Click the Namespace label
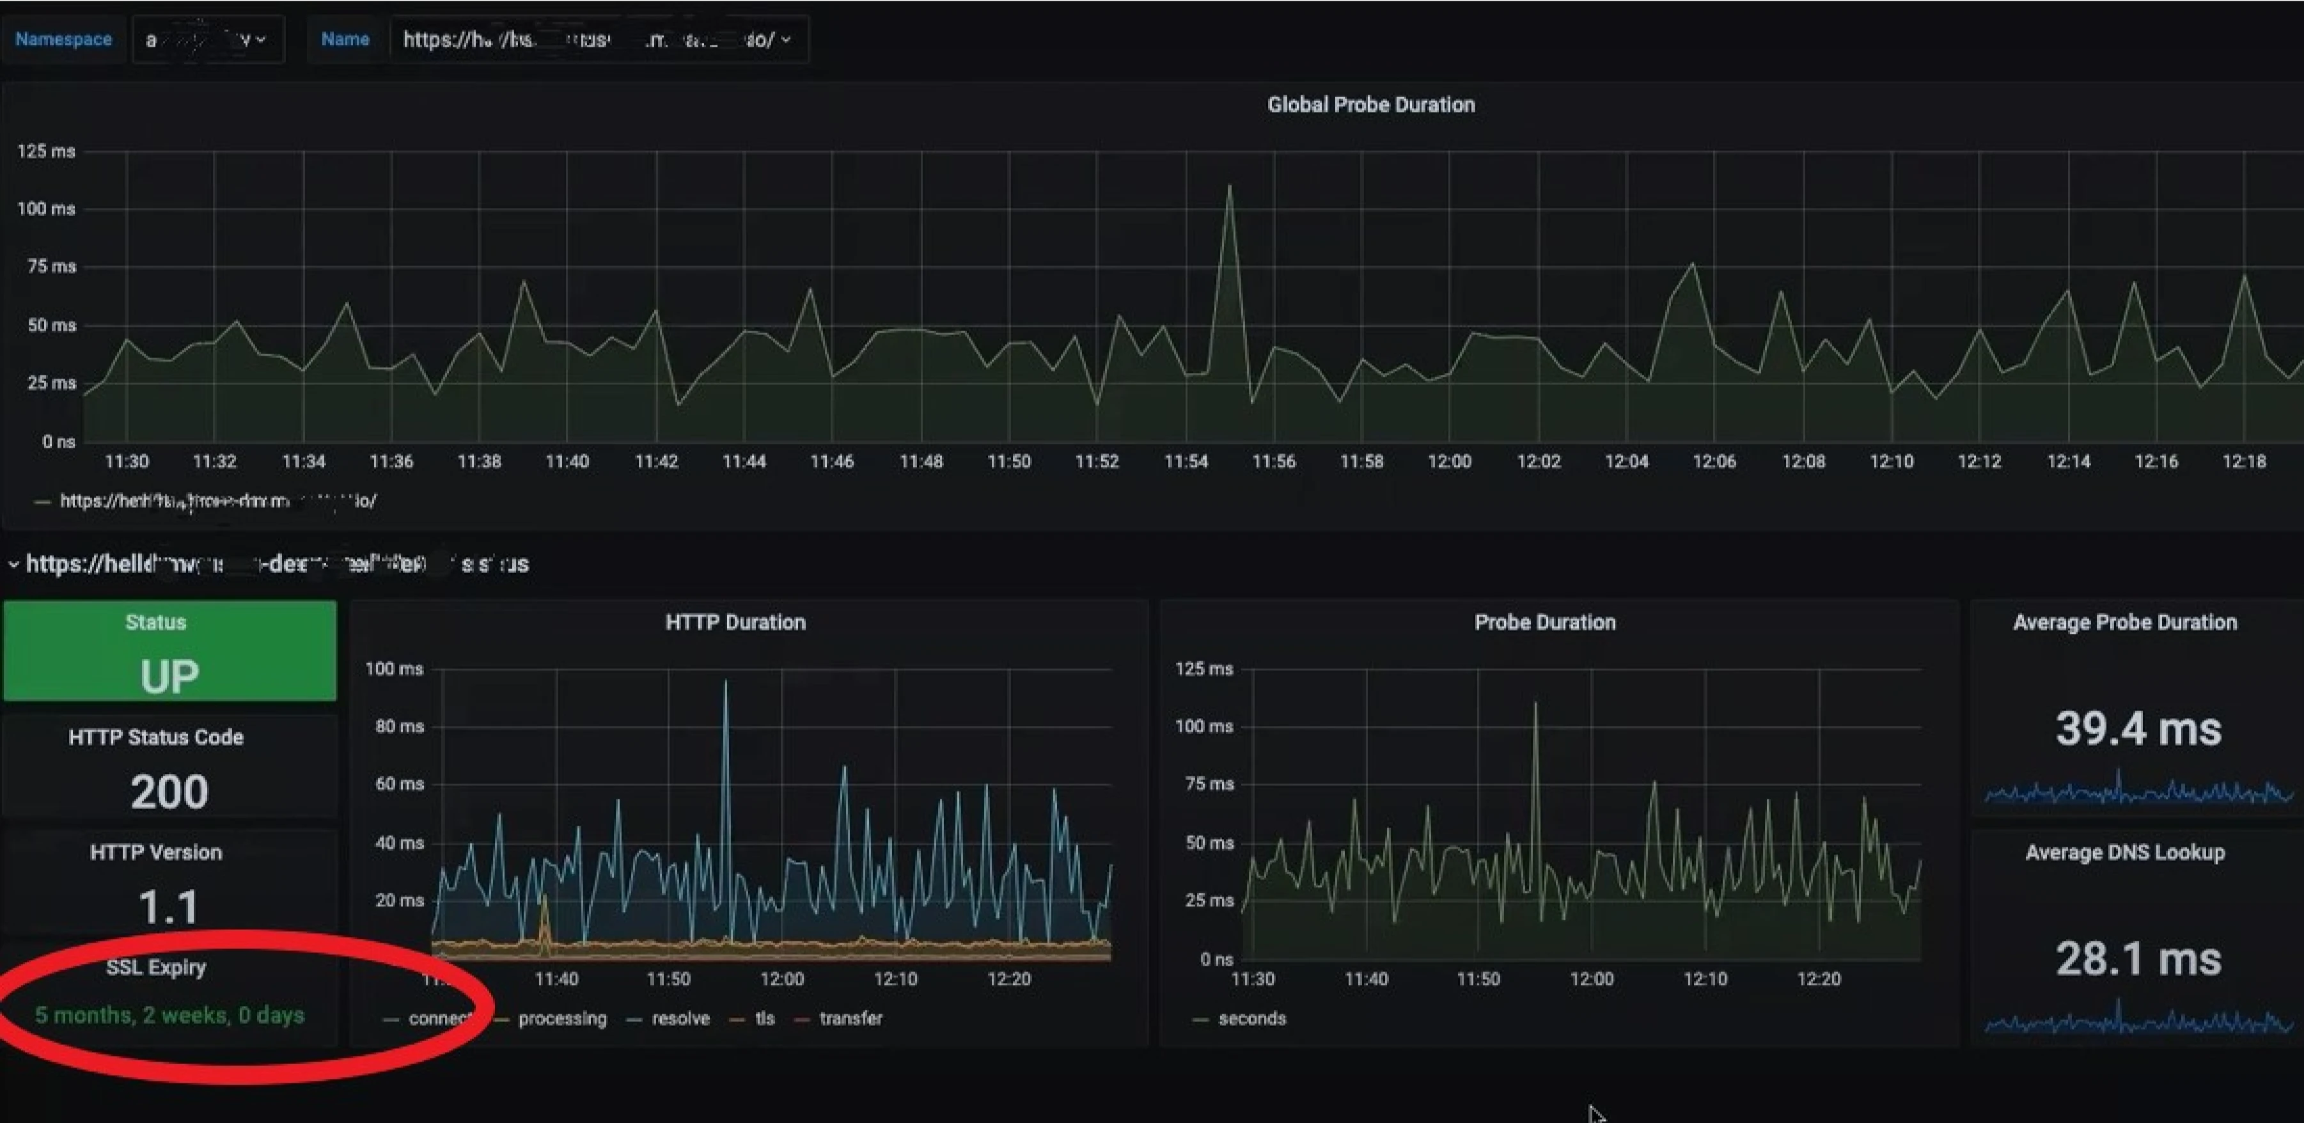The height and width of the screenshot is (1123, 2304). [63, 40]
